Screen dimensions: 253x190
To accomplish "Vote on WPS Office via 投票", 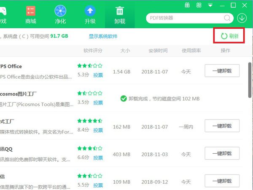I will point(98,75).
